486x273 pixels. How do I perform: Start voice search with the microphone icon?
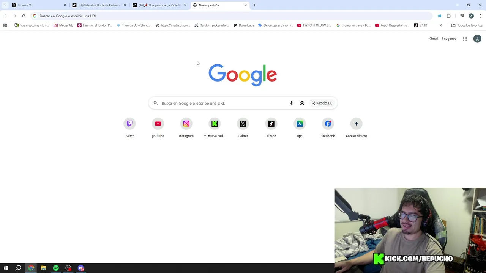coord(292,103)
